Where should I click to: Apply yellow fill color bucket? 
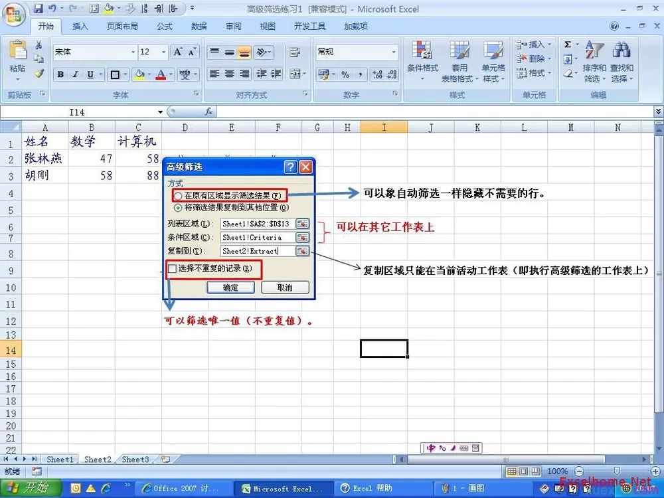pyautogui.click(x=139, y=74)
